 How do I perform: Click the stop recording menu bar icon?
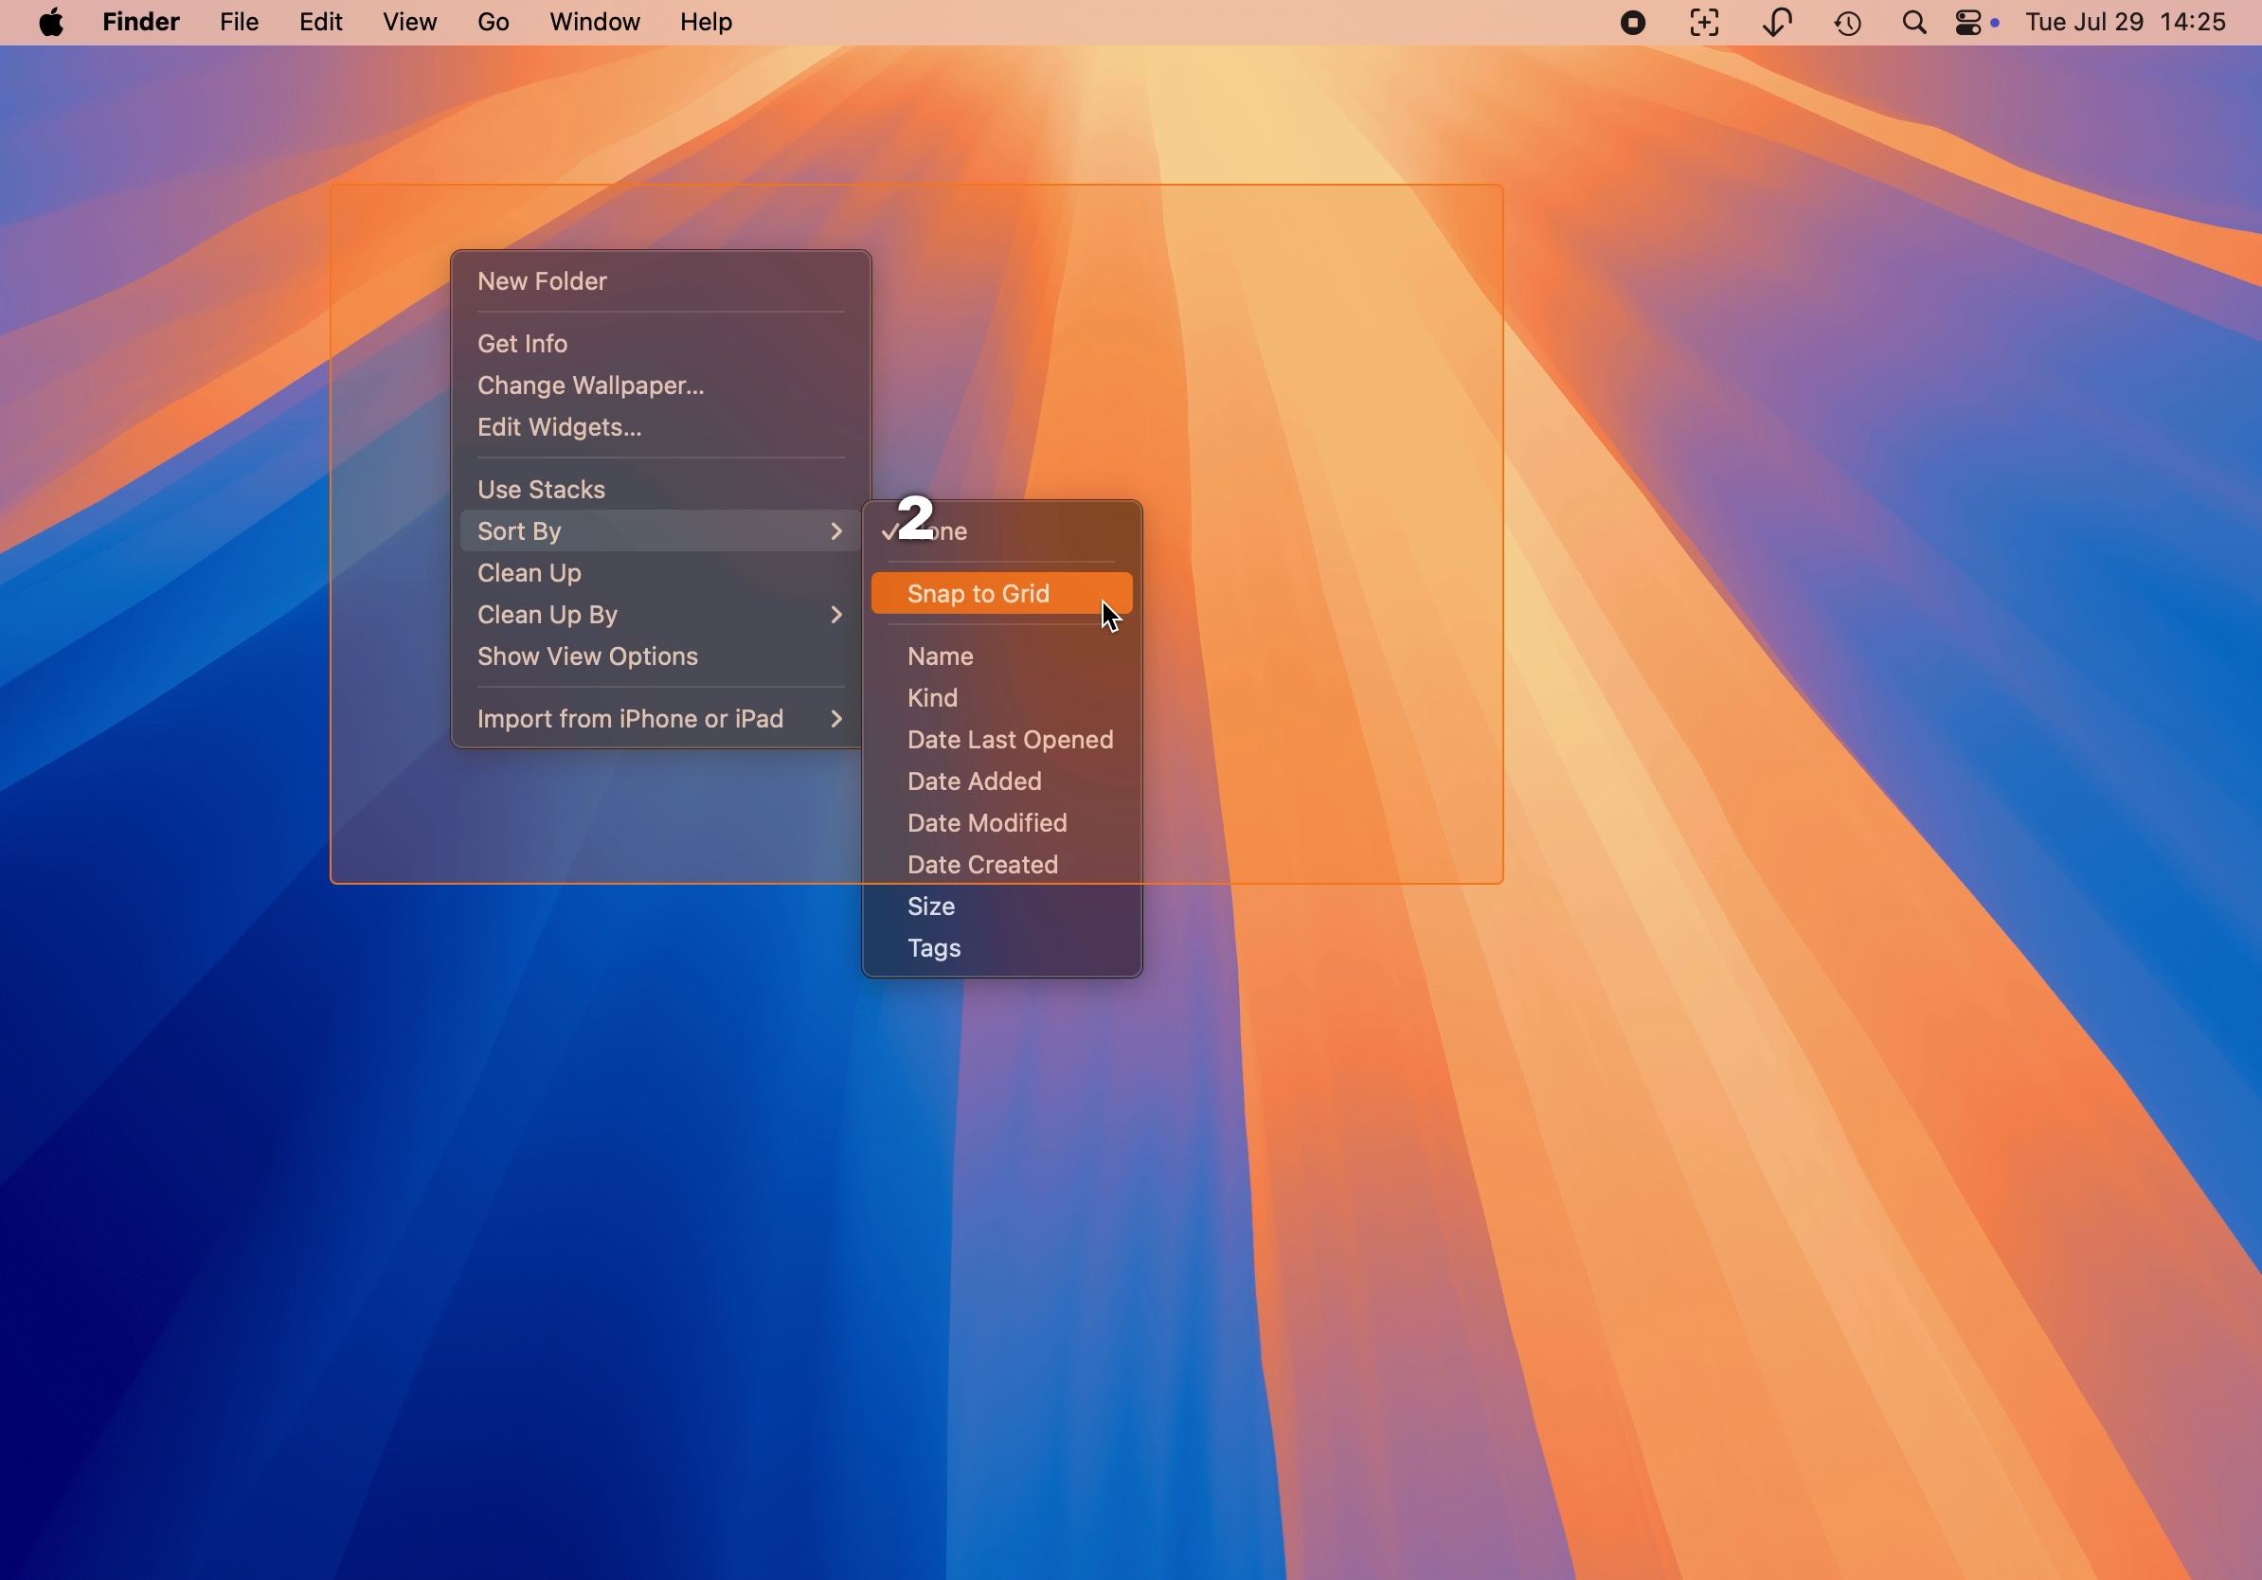[1632, 23]
